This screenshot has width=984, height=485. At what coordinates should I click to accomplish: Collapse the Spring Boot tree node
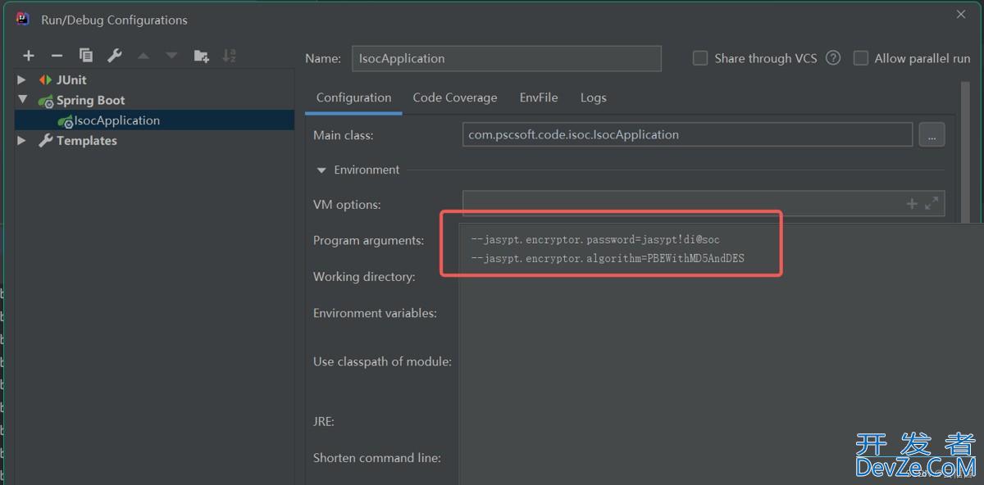(22, 100)
